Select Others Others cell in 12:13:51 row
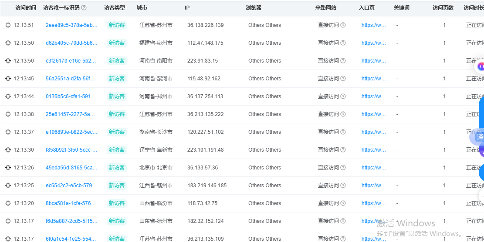The image size is (484, 242). 264,25
